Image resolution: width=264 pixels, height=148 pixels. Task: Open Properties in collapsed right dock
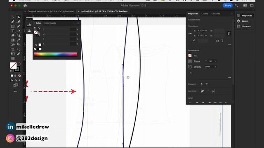245,16
